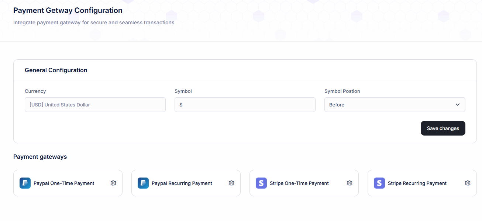Open settings gear for Paypal Recurring Payment
This screenshot has height=221, width=482.
point(231,183)
